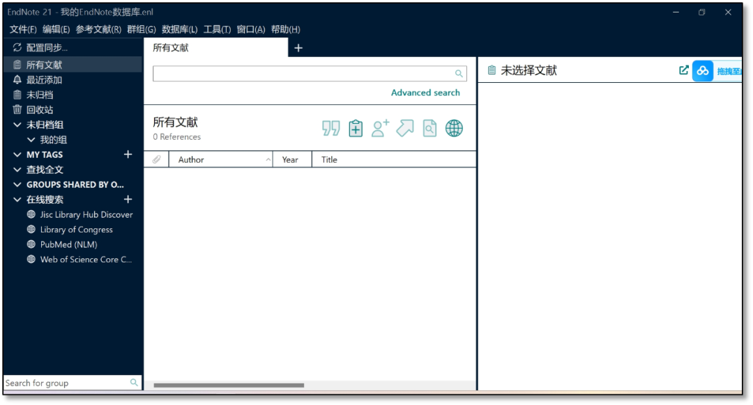Click the 拖拽至 button at top right
The width and height of the screenshot is (753, 405).
[728, 71]
